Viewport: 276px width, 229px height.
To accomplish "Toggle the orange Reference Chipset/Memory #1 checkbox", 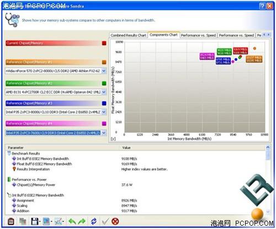I will (104, 62).
